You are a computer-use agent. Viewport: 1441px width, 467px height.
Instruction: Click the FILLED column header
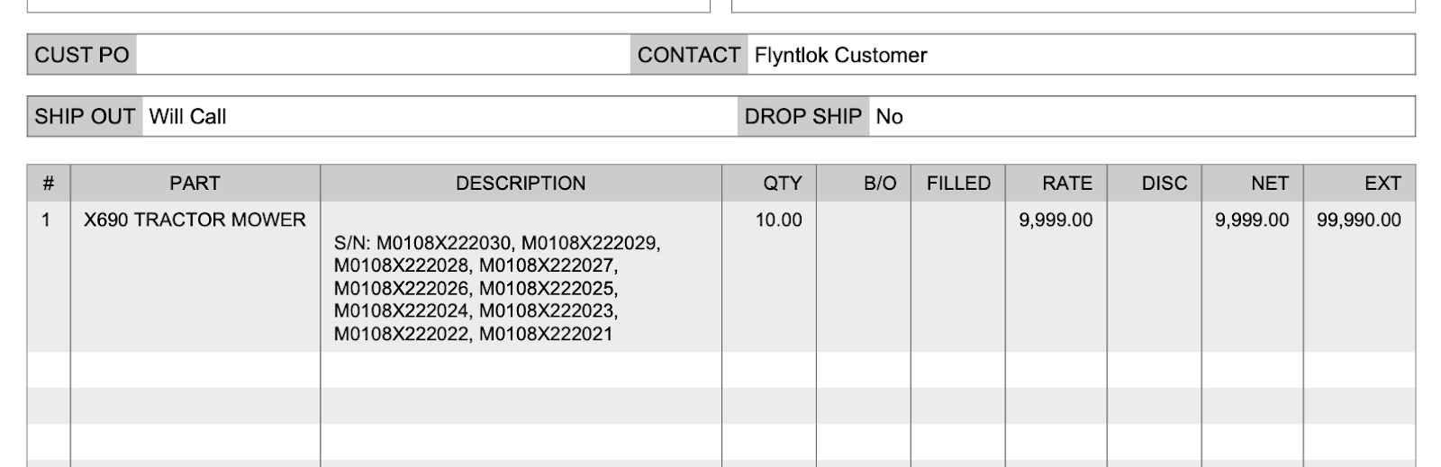[958, 184]
